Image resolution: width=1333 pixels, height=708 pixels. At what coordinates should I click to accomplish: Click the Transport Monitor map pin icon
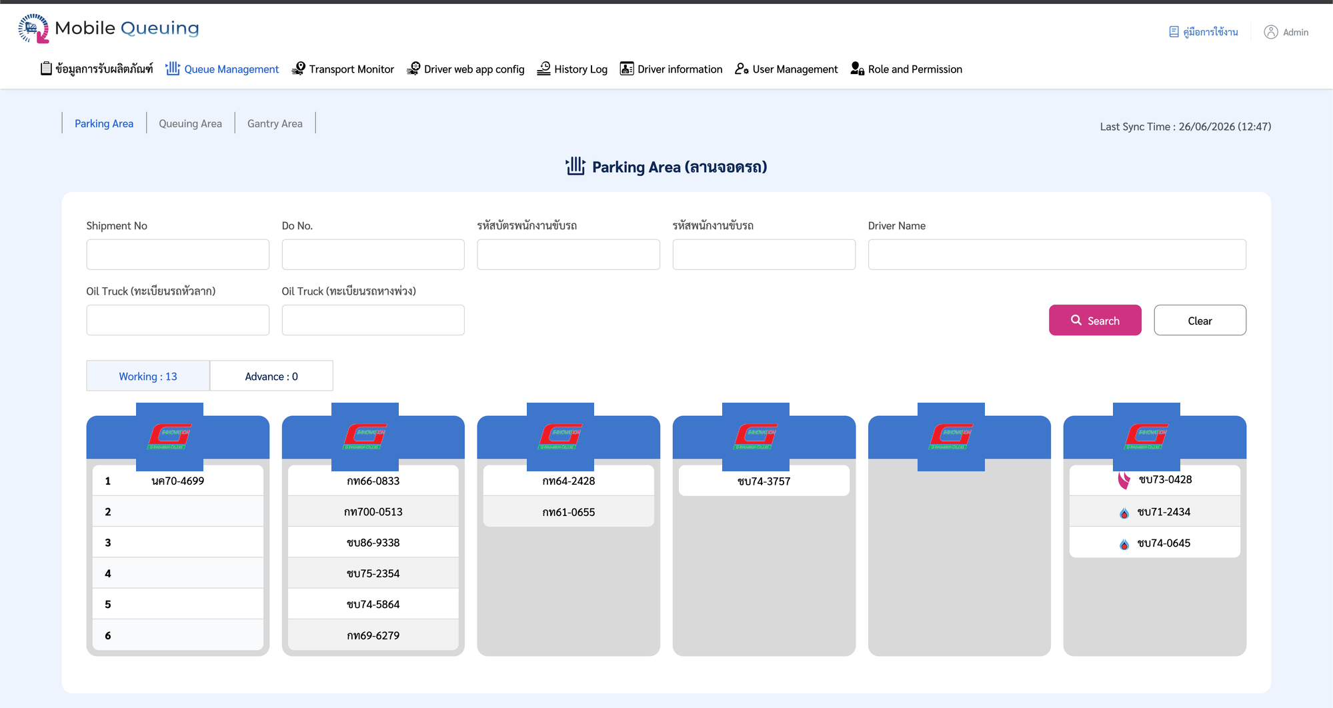click(299, 69)
